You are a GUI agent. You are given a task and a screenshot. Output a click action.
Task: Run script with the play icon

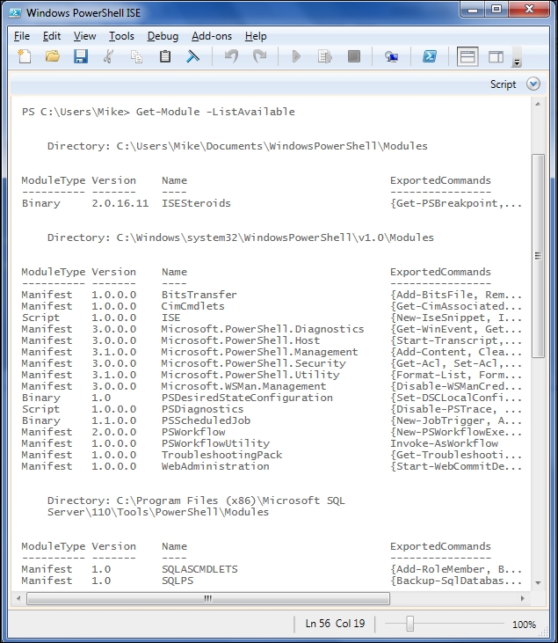pos(296,56)
